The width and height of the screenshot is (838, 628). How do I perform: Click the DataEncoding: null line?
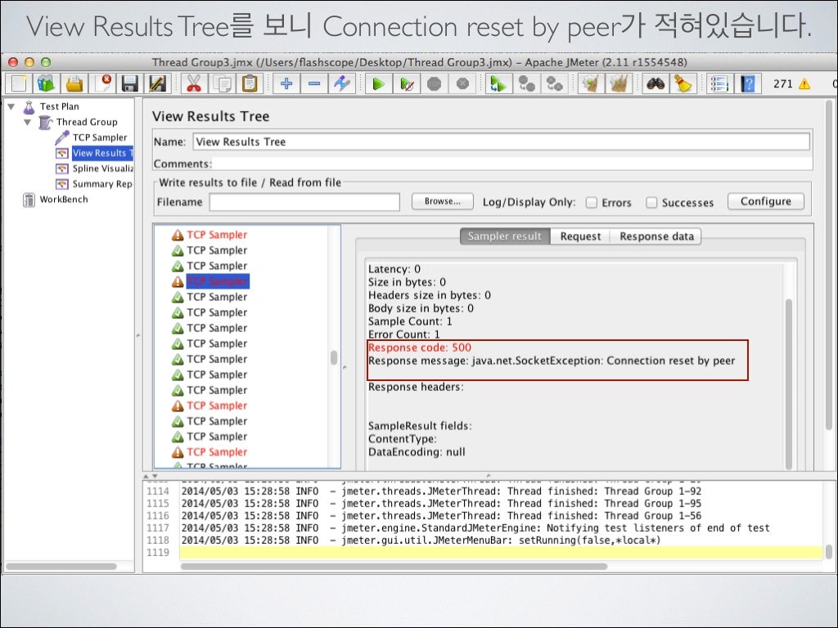[417, 451]
